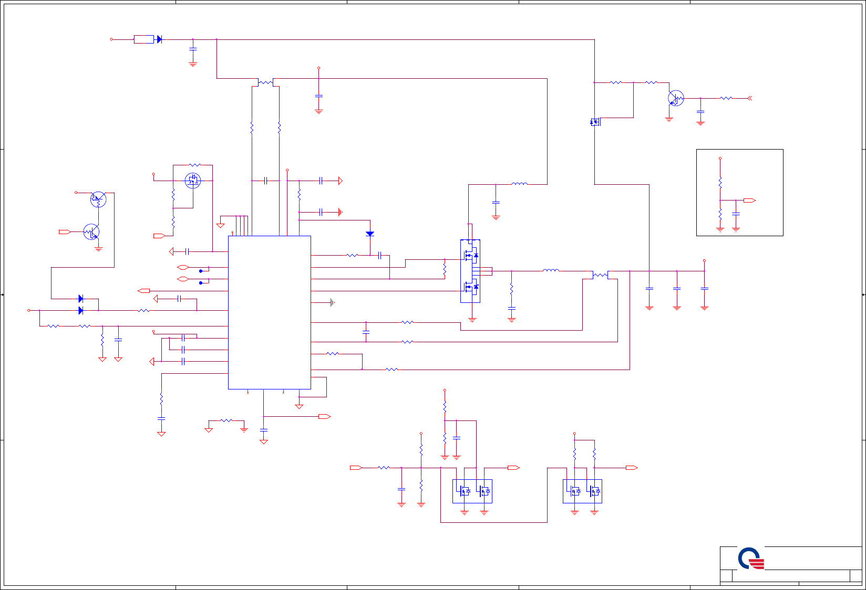Viewport: 866px width, 590px height.
Task: Select the output inductor after the dual MOSFET
Action: pos(551,270)
